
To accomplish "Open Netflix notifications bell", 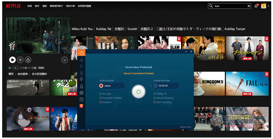I will (256, 6).
